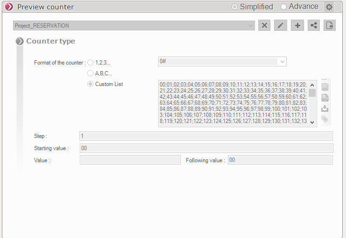Viewport: 346px width, 238px height.
Task: Select the Simplified mode radio button
Action: tap(235, 7)
